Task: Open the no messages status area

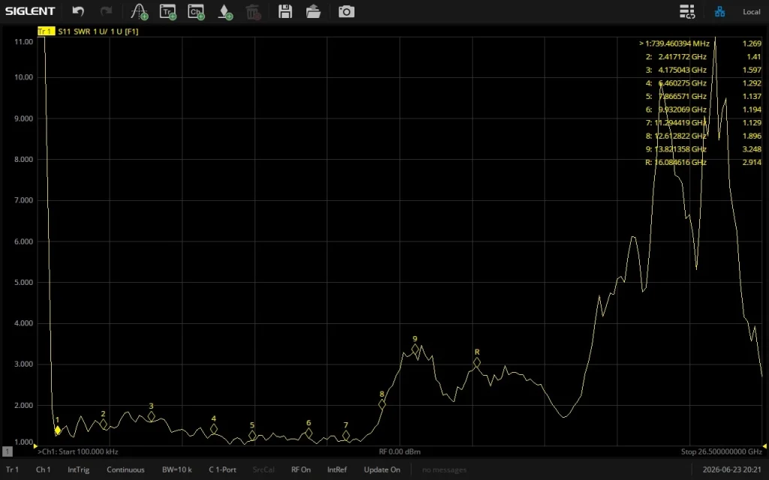Action: tap(445, 469)
